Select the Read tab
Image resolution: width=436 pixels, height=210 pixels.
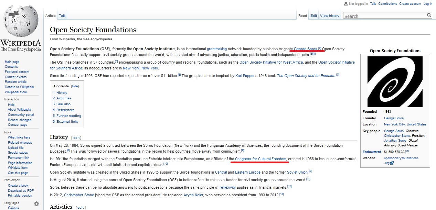(302, 15)
